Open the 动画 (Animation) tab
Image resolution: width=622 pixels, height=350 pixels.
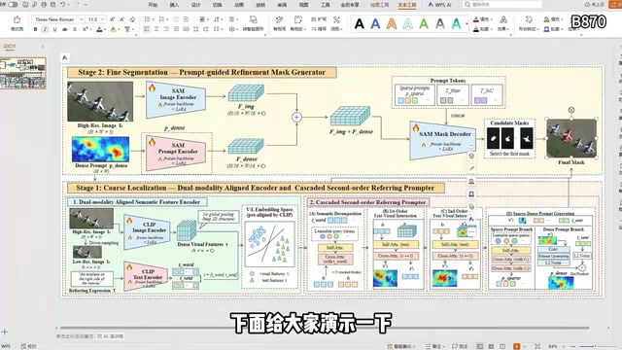coord(239,5)
